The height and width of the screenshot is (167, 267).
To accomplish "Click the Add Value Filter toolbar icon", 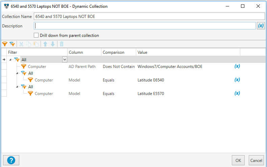I will (4, 44).
